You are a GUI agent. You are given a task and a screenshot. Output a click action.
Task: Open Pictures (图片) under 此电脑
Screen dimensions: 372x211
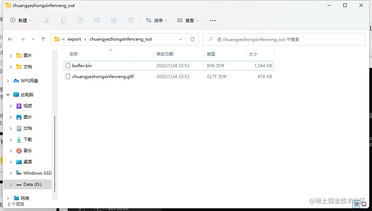pos(24,117)
